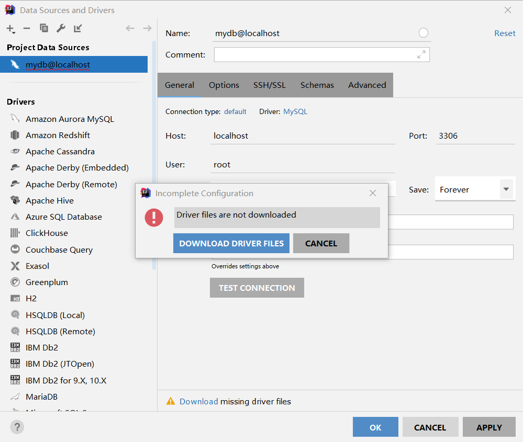Open driver settings wrench icon

[61, 28]
